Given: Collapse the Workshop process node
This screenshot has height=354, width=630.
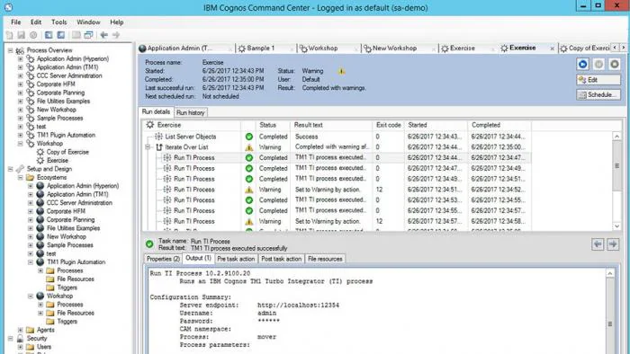Looking at the screenshot, I should [20, 144].
